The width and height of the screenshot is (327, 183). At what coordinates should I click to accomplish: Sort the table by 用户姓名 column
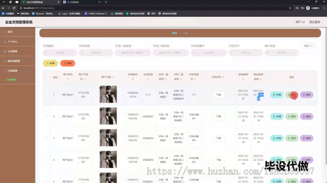[68, 79]
